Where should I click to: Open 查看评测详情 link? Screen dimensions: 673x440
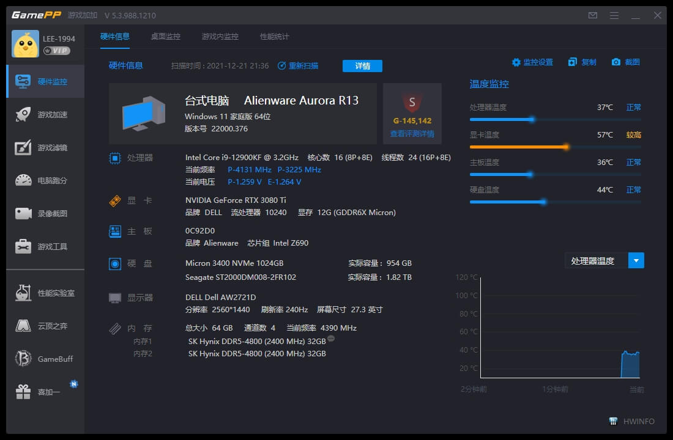coord(412,134)
